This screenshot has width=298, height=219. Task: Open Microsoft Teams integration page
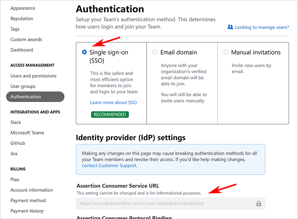(x=27, y=133)
